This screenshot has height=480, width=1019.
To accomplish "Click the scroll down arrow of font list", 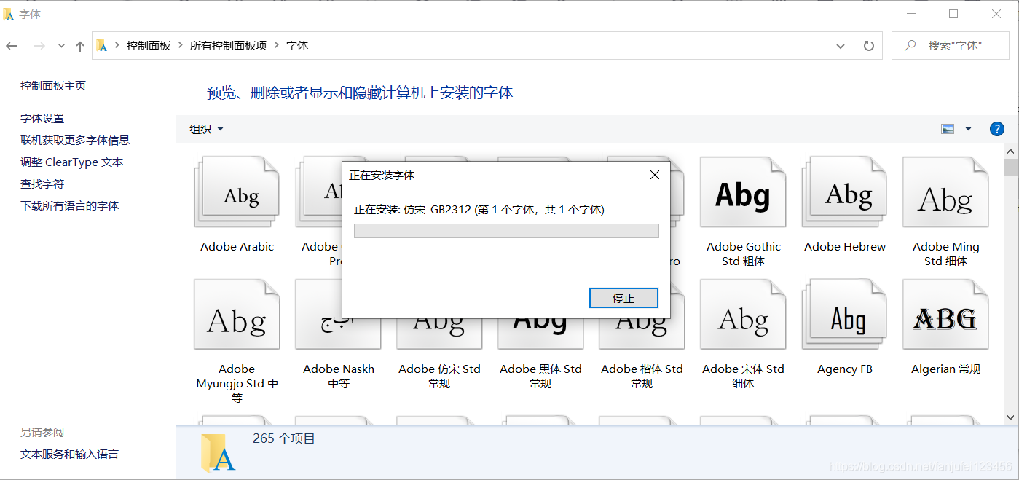I will coord(1010,417).
